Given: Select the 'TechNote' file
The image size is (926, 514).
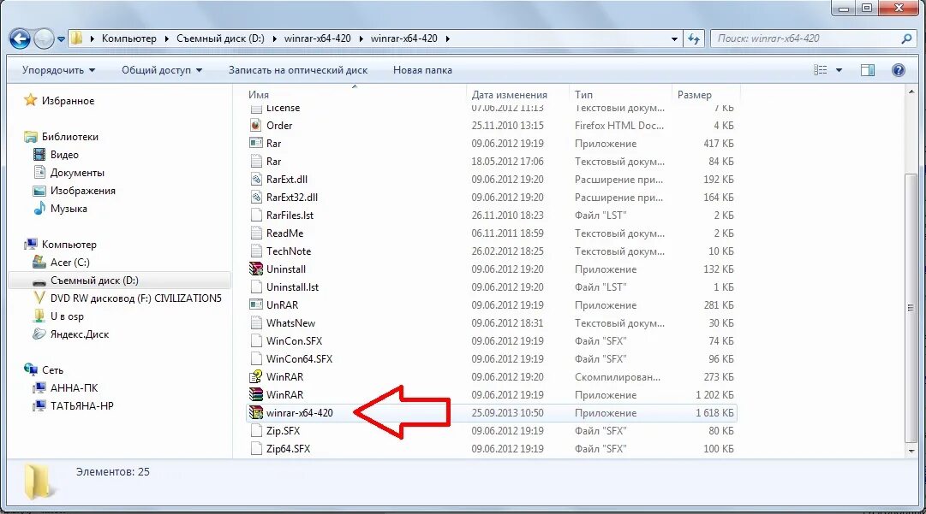Looking at the screenshot, I should 288,251.
